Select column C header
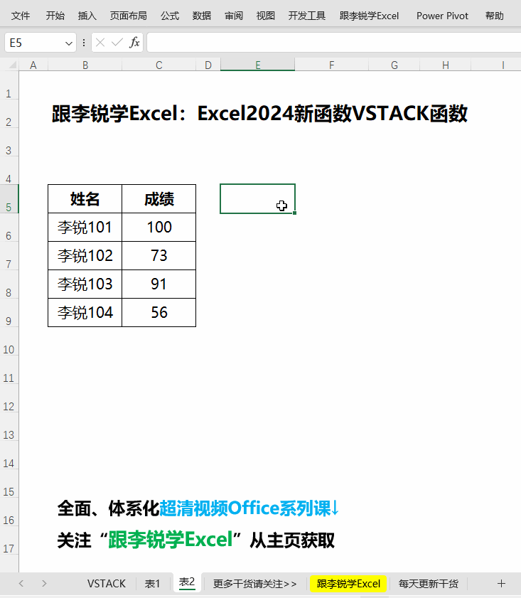Screen dimensions: 521x598 click(159, 65)
